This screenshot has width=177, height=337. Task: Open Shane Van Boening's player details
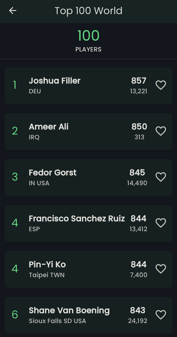click(x=88, y=315)
